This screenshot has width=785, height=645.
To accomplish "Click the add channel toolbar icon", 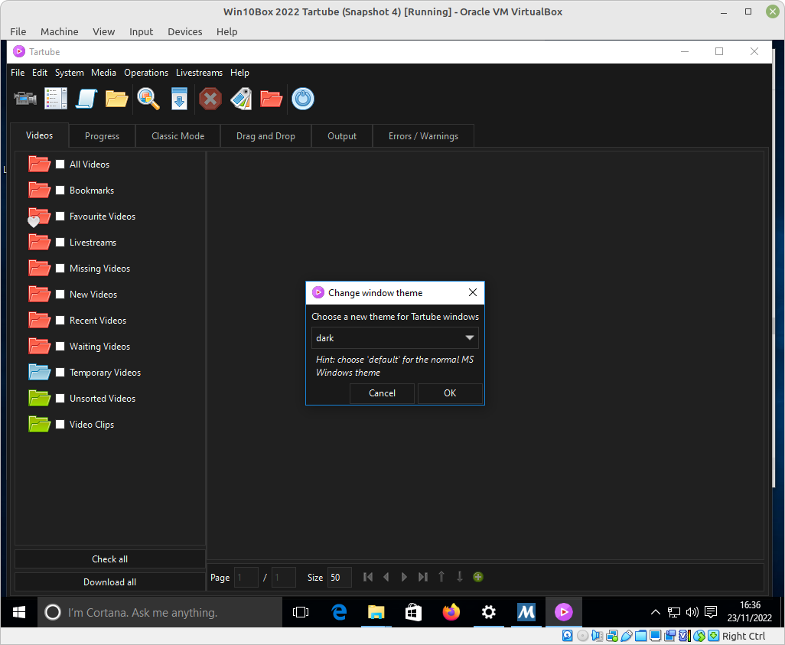I will 56,99.
